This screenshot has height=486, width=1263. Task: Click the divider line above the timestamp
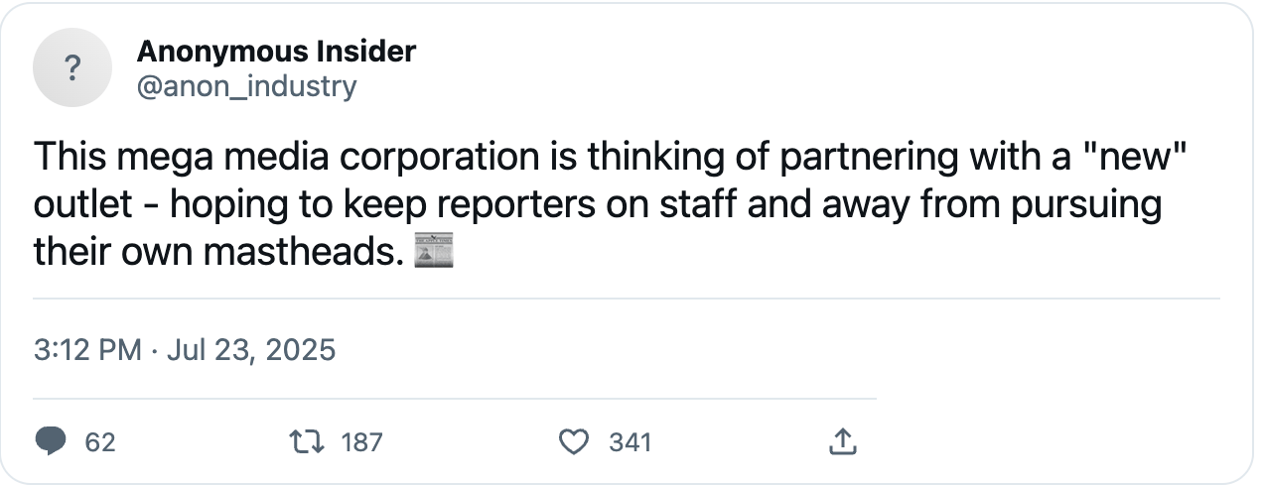[x=627, y=298]
